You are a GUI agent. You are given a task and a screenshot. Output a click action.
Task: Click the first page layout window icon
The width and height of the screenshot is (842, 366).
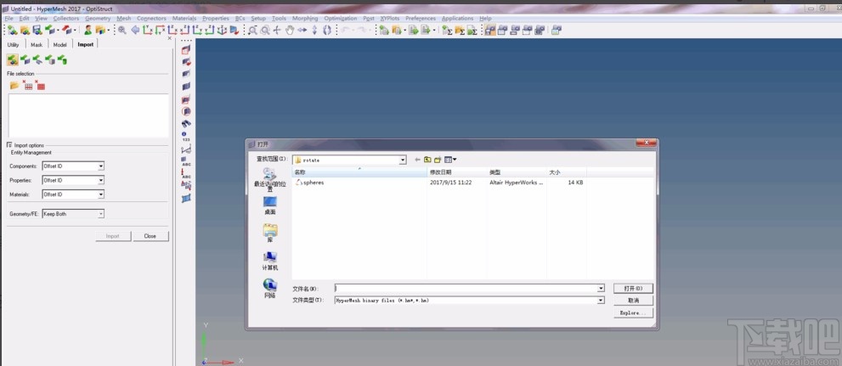(x=490, y=30)
